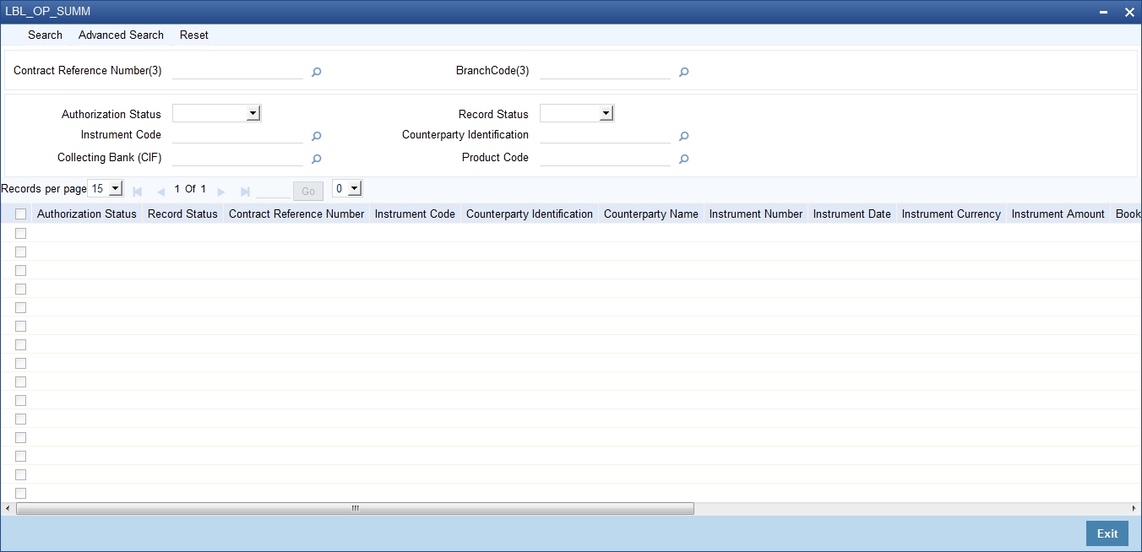Tick the fifth row checkbox in results
The image size is (1142, 552).
click(x=21, y=307)
